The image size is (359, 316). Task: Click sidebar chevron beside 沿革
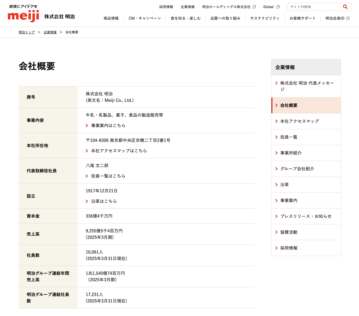click(x=277, y=185)
